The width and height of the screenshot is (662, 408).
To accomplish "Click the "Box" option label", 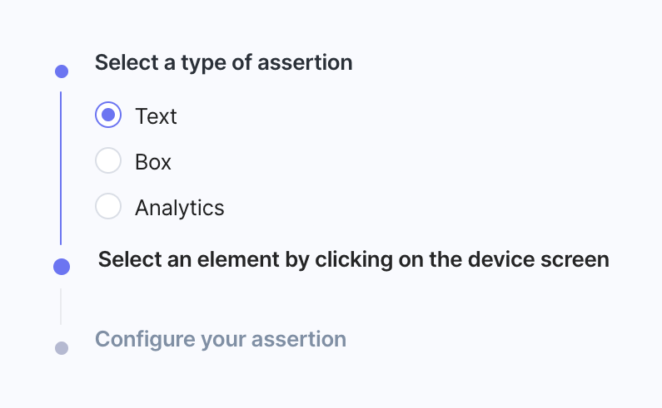I will (x=153, y=161).
